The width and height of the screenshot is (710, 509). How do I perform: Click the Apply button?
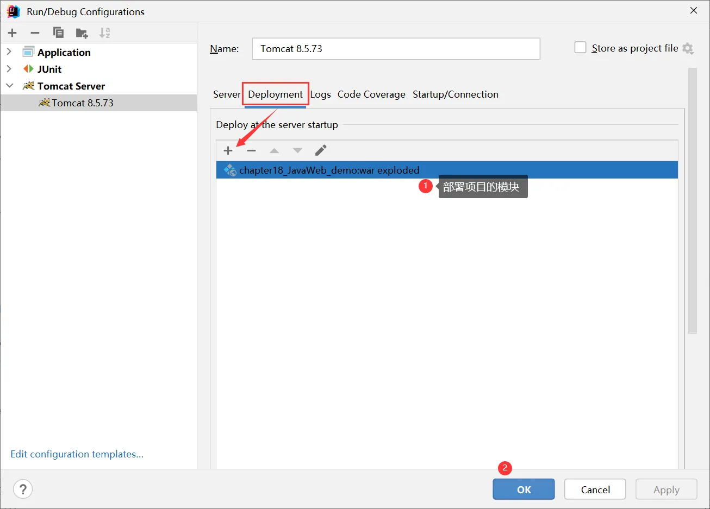click(x=667, y=489)
